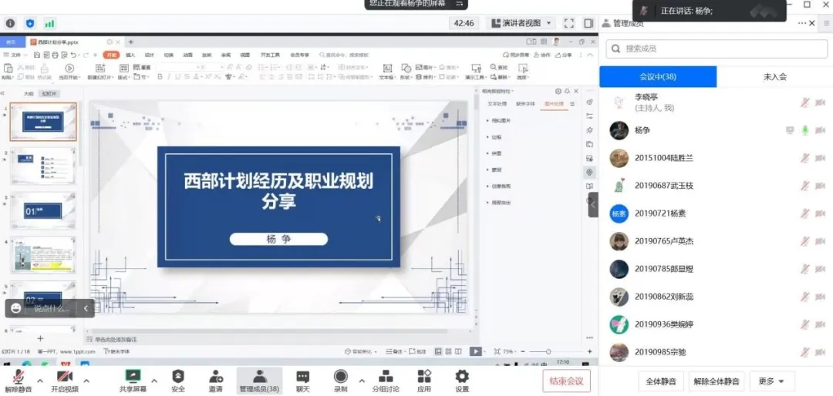Turn on camera via 开启视频
This screenshot has width=833, height=396.
pos(65,380)
